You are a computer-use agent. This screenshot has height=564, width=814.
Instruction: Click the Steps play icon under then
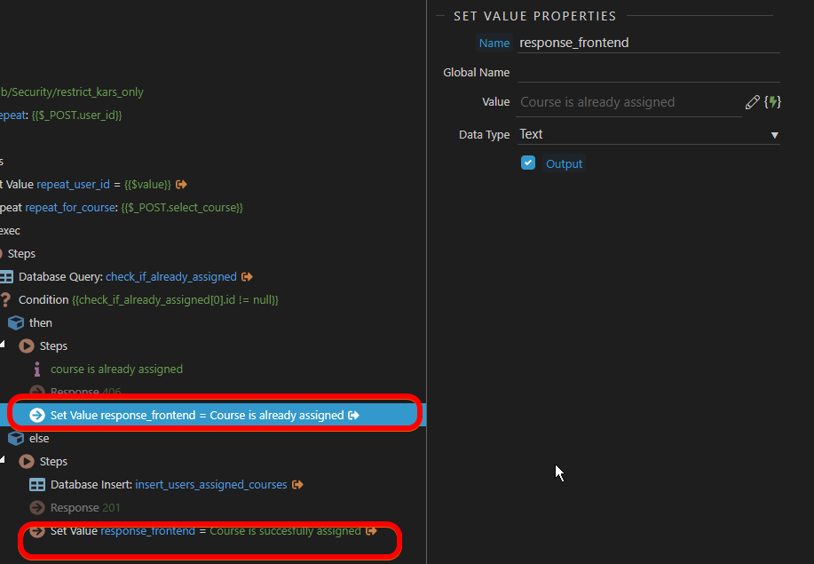[x=27, y=346]
